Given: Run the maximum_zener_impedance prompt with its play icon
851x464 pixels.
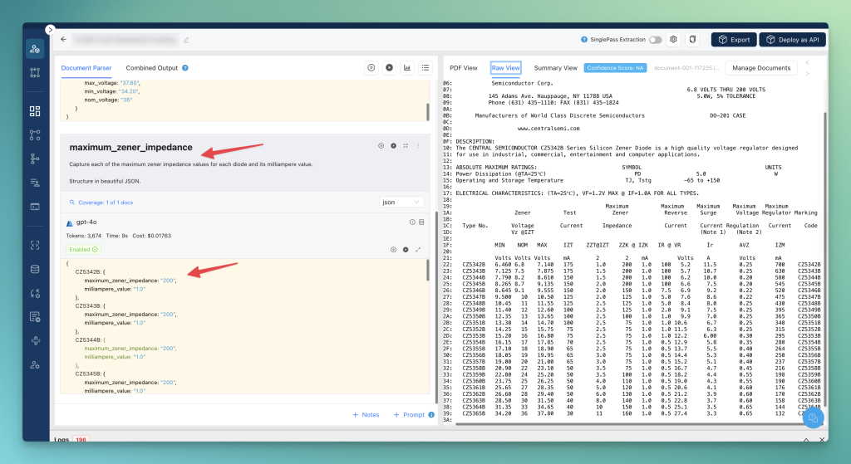Looking at the screenshot, I should pyautogui.click(x=381, y=146).
